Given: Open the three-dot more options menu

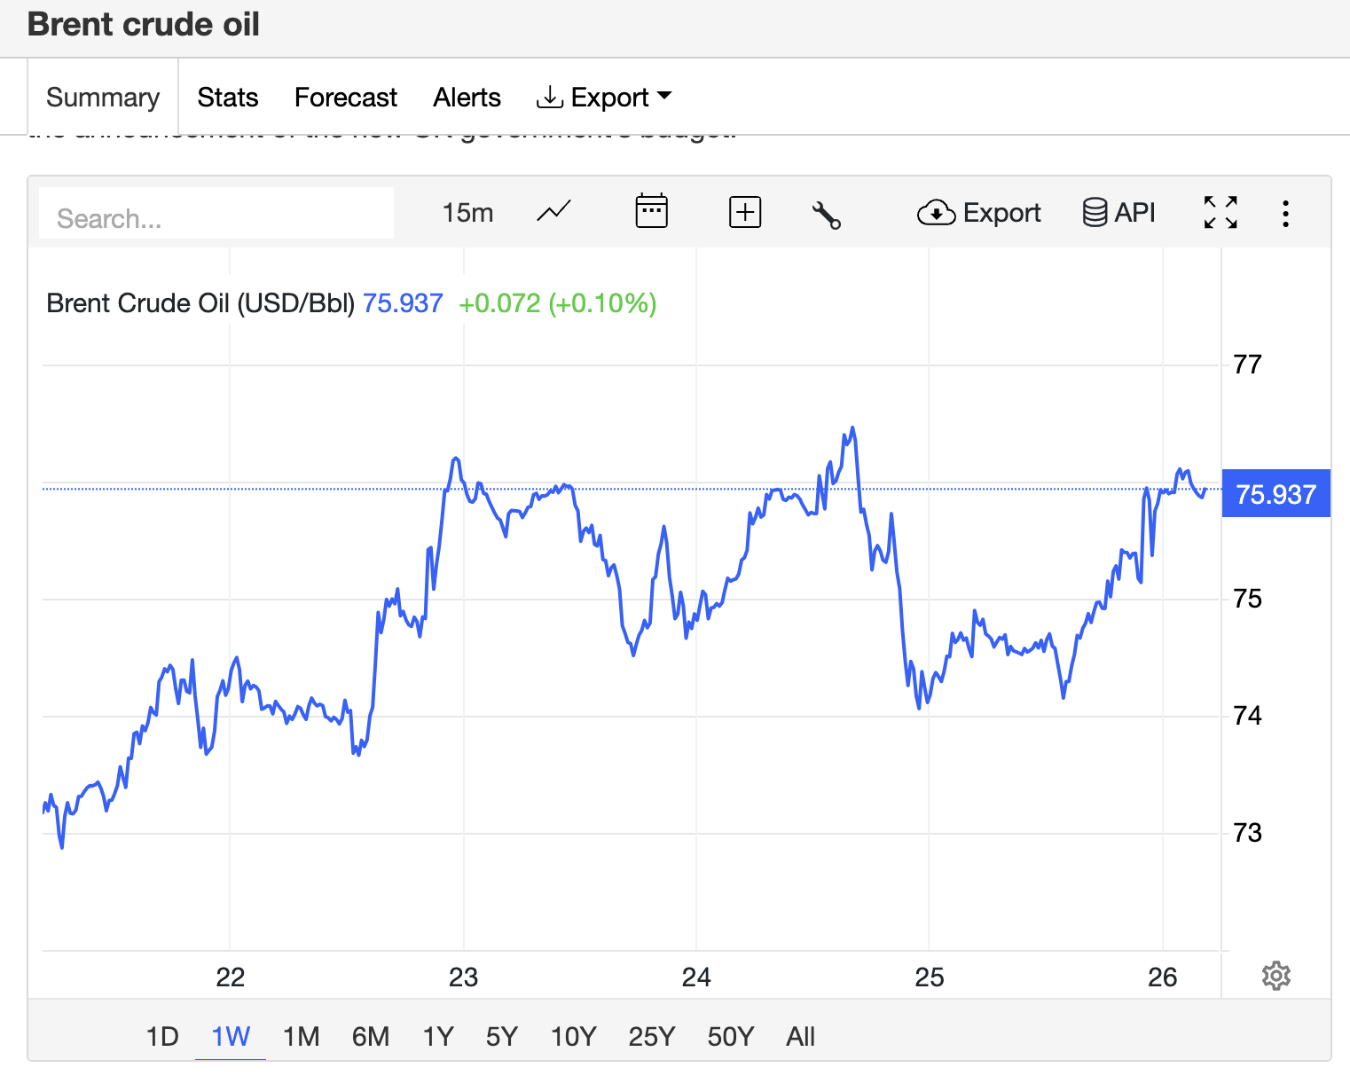Looking at the screenshot, I should (x=1285, y=214).
